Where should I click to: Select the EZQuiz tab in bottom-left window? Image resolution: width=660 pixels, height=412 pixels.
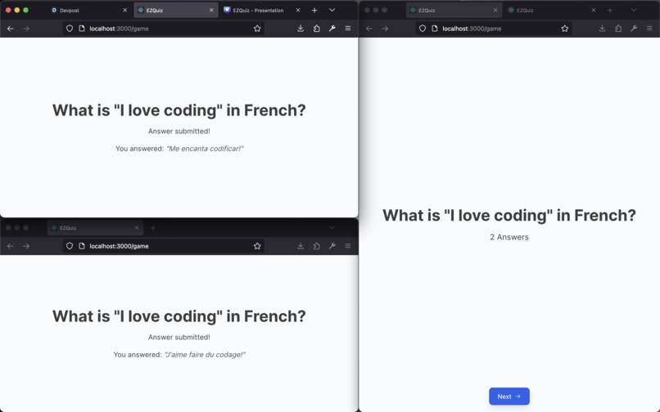click(95, 228)
